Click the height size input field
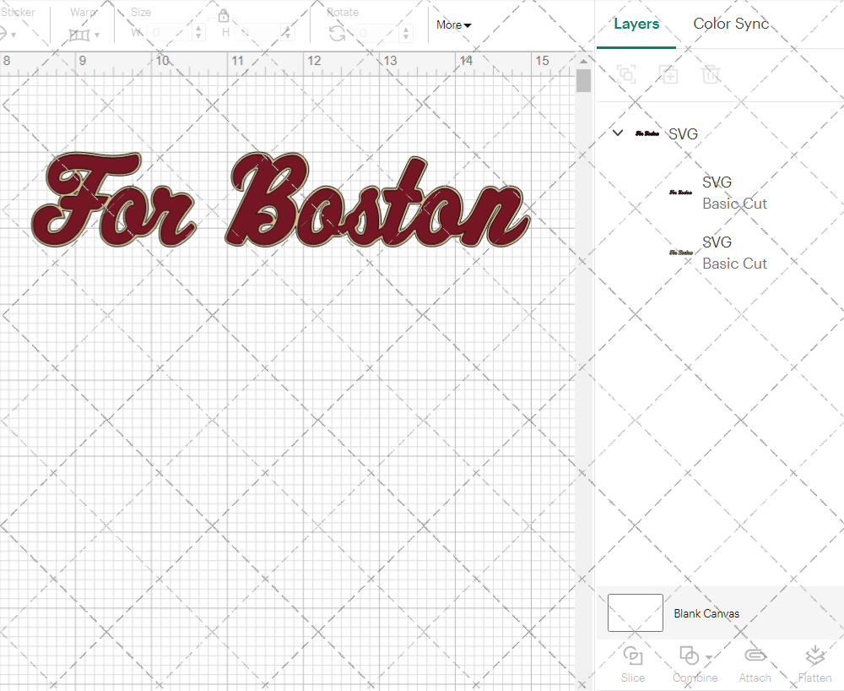 (x=258, y=32)
